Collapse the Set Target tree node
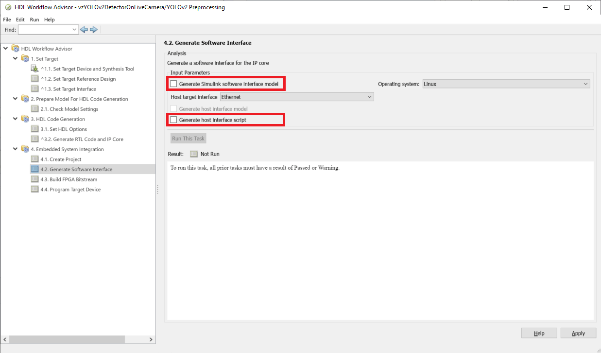The width and height of the screenshot is (601, 353). (x=16, y=58)
